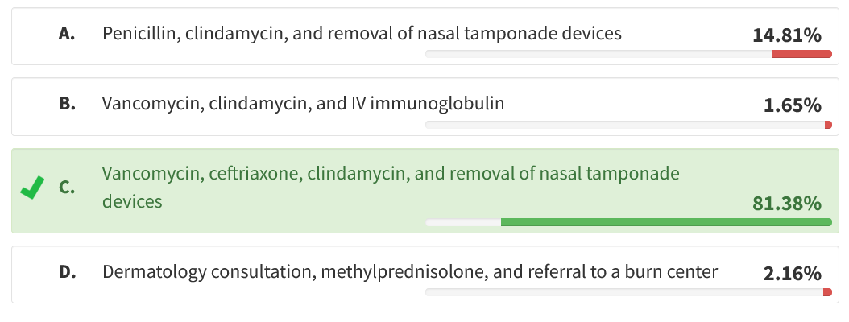The height and width of the screenshot is (322, 849).
Task: Click the green checkmark beside answer C
Action: click(x=31, y=188)
